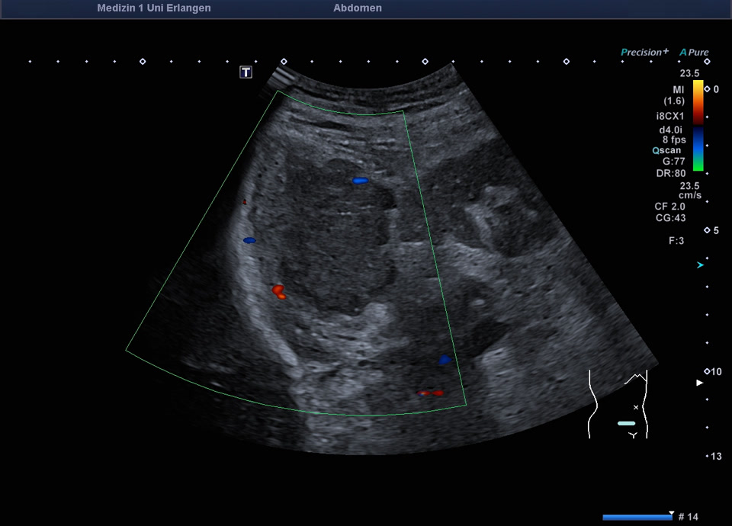732x526 pixels.
Task: Click the Medizin 1 Uni Erlangen header
Action: [x=154, y=8]
